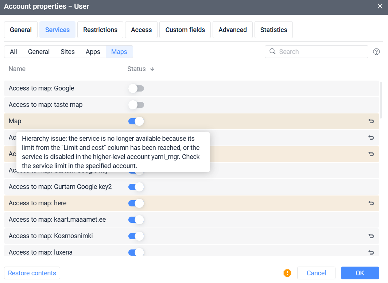Screen dimensions: 388x283
Task: Close the Account properties dialog with X
Action: pos(380,6)
